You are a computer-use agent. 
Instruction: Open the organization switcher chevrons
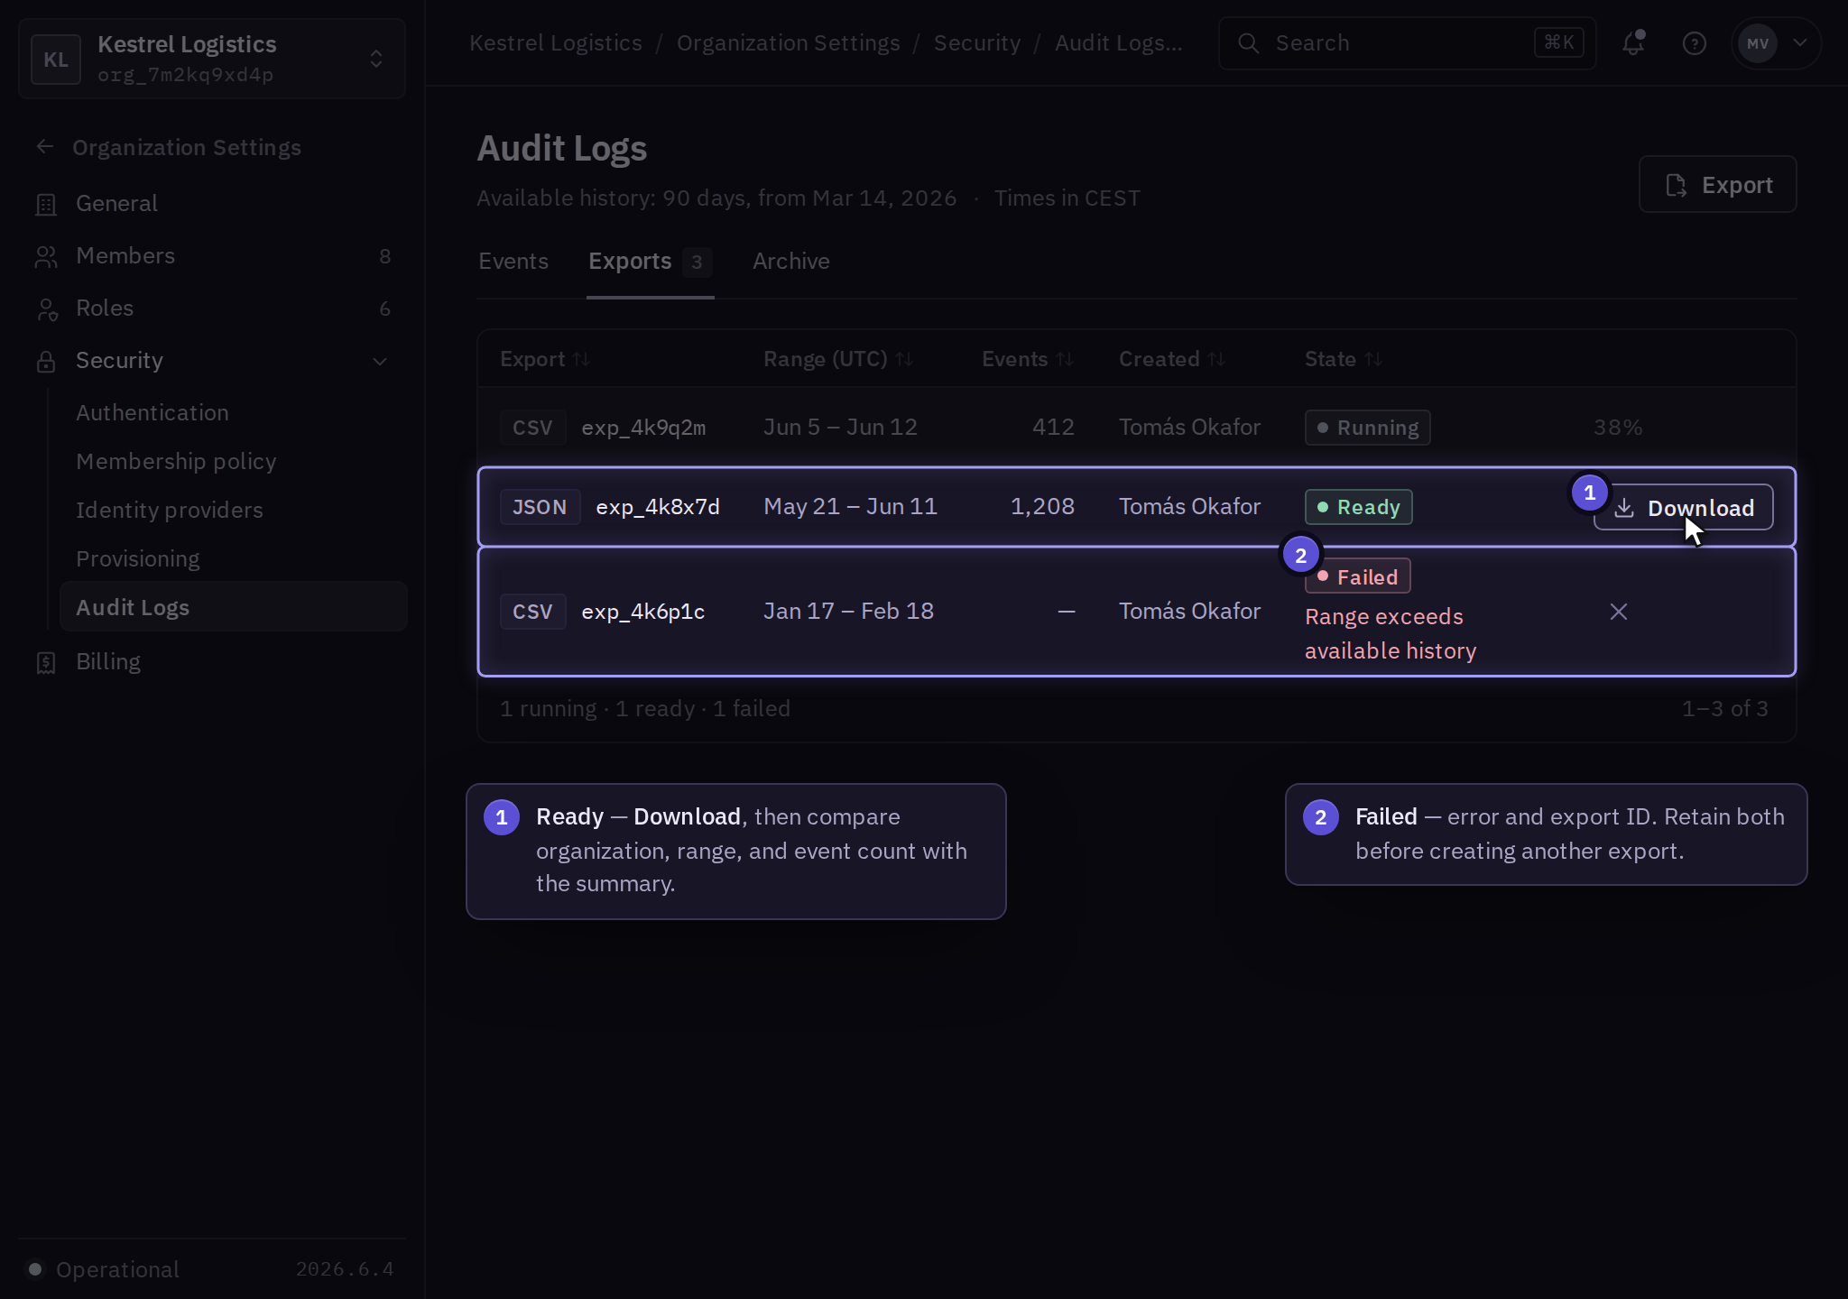pos(376,60)
